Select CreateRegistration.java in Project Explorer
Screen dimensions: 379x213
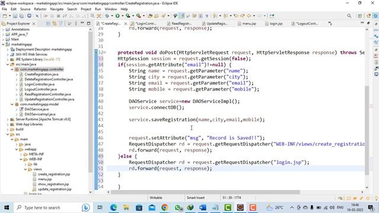point(41,75)
